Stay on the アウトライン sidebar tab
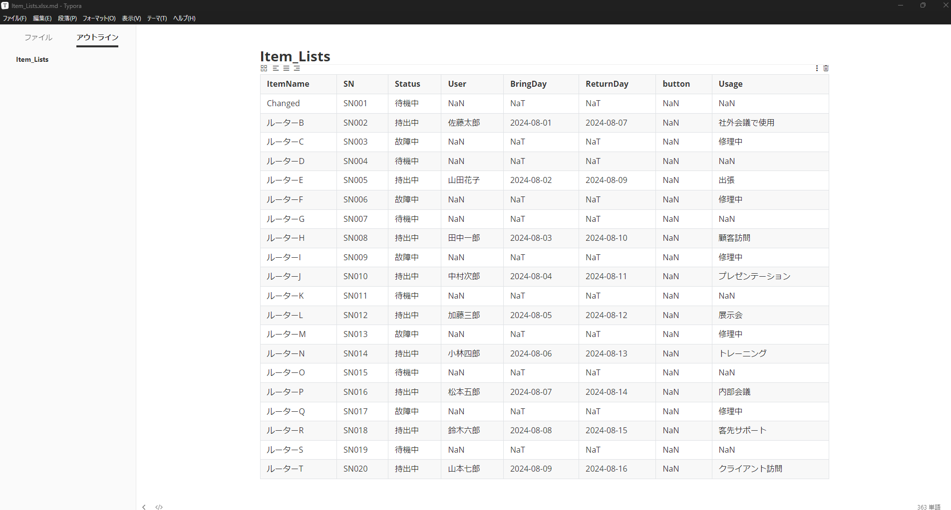This screenshot has width=951, height=510. [97, 37]
